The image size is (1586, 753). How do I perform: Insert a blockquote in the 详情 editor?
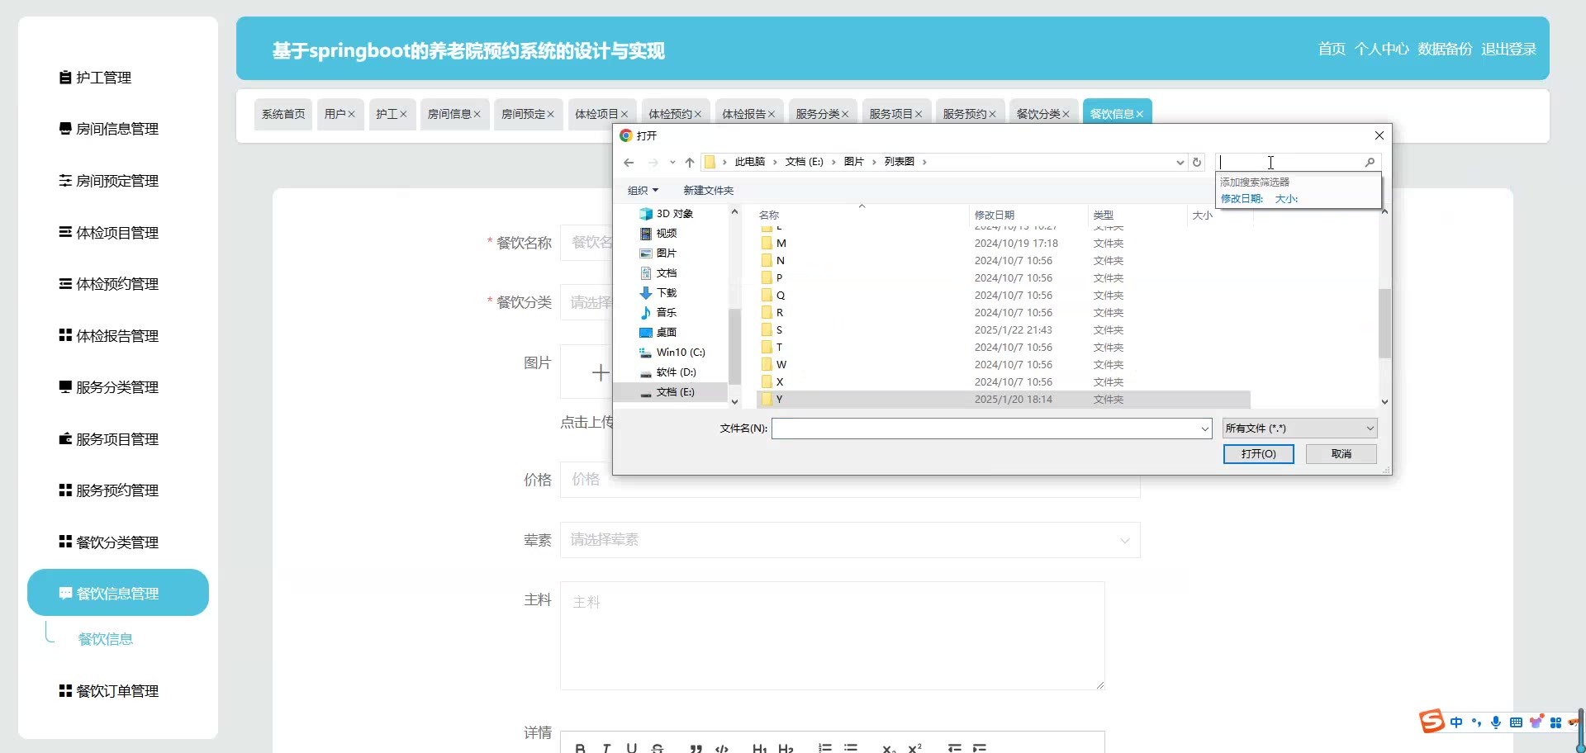click(x=696, y=748)
